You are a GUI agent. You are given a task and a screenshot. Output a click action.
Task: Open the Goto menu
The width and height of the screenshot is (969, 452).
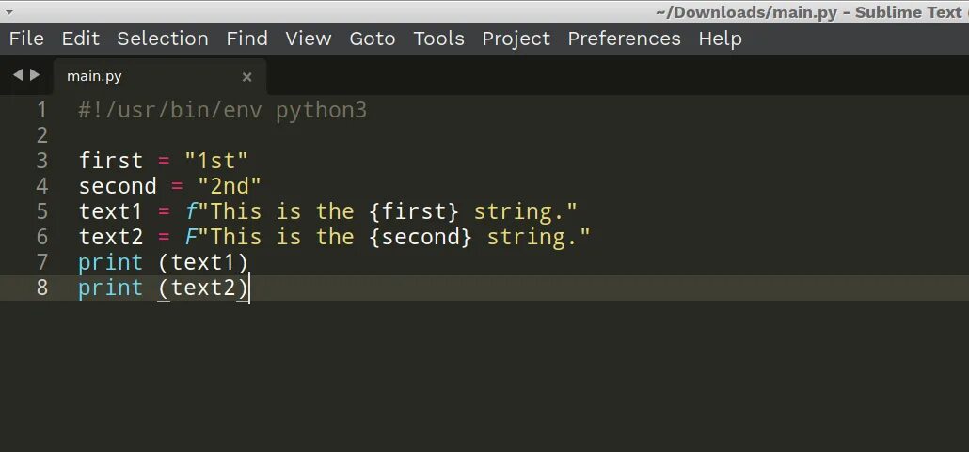(373, 39)
